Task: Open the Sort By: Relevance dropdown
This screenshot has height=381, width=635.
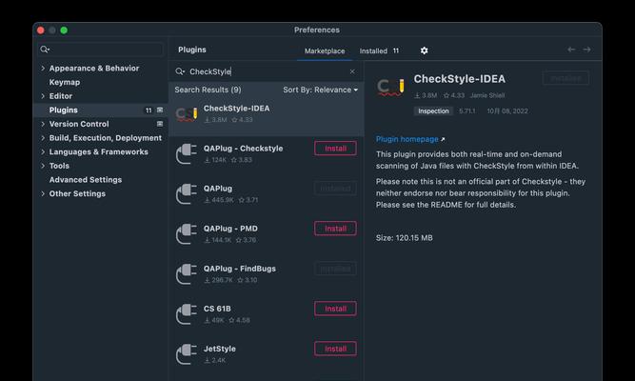Action: [320, 90]
